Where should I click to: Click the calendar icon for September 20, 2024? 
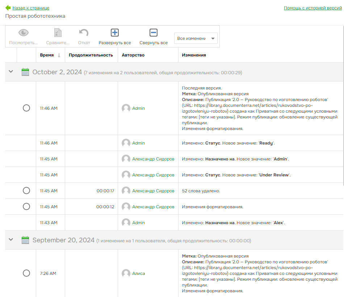coord(25,240)
